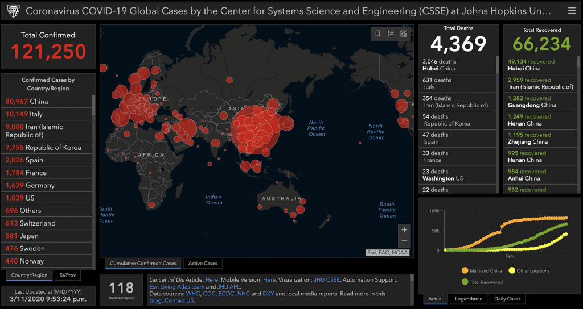Select 10,149 Italy in country list

coord(47,114)
